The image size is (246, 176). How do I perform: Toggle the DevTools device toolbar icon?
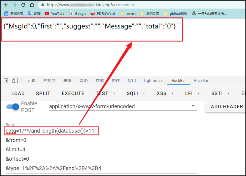(x=15, y=81)
